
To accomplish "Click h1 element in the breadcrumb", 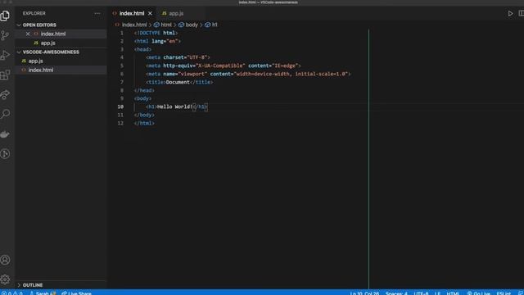I will (211, 25).
